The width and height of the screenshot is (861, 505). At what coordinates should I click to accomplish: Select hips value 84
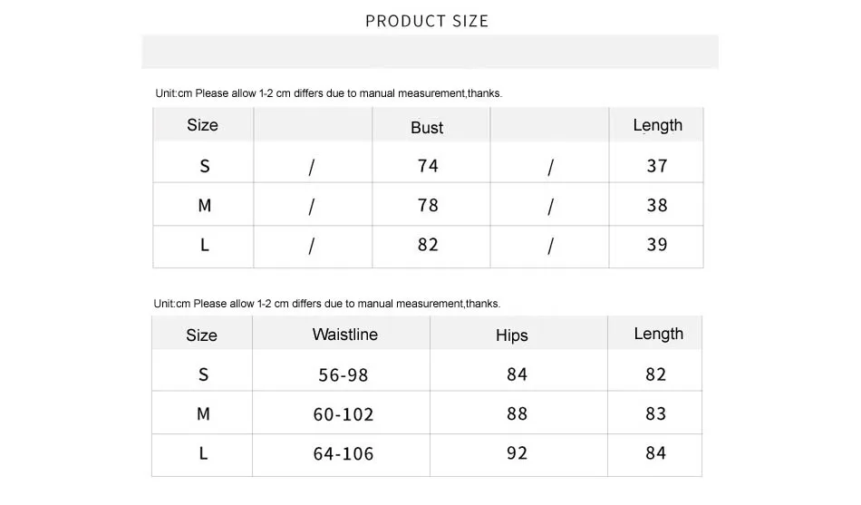[517, 374]
